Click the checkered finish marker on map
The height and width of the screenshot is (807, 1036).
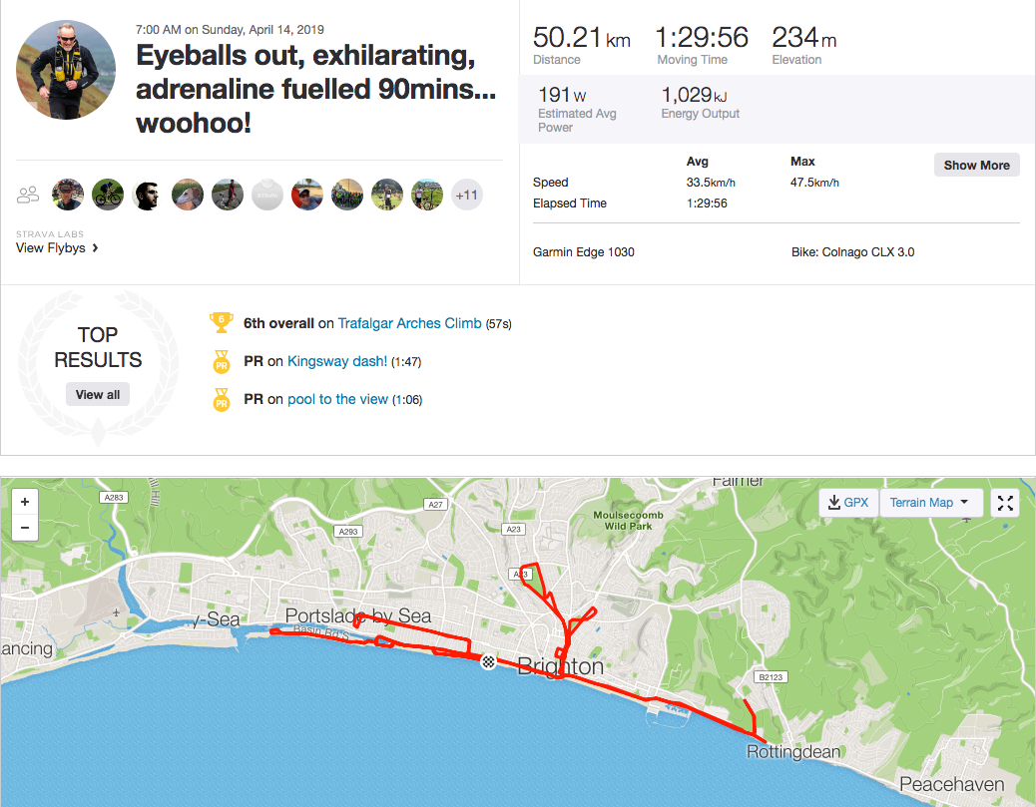pyautogui.click(x=488, y=661)
